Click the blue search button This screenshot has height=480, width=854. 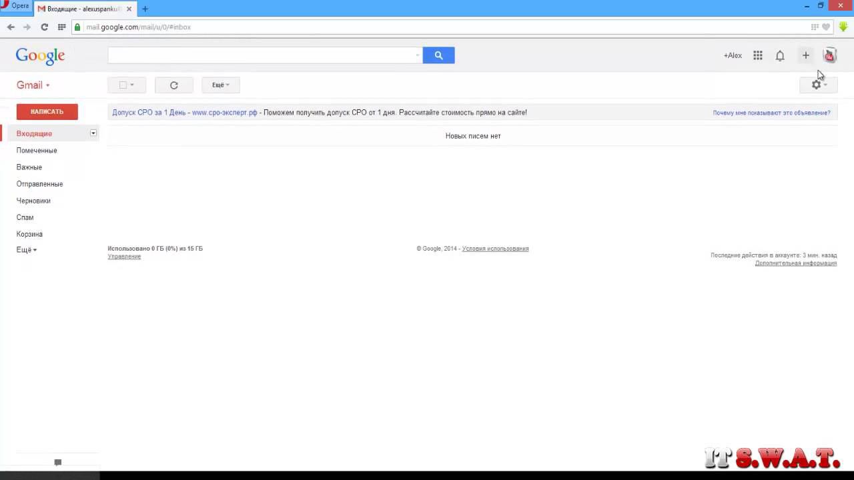[x=438, y=55]
